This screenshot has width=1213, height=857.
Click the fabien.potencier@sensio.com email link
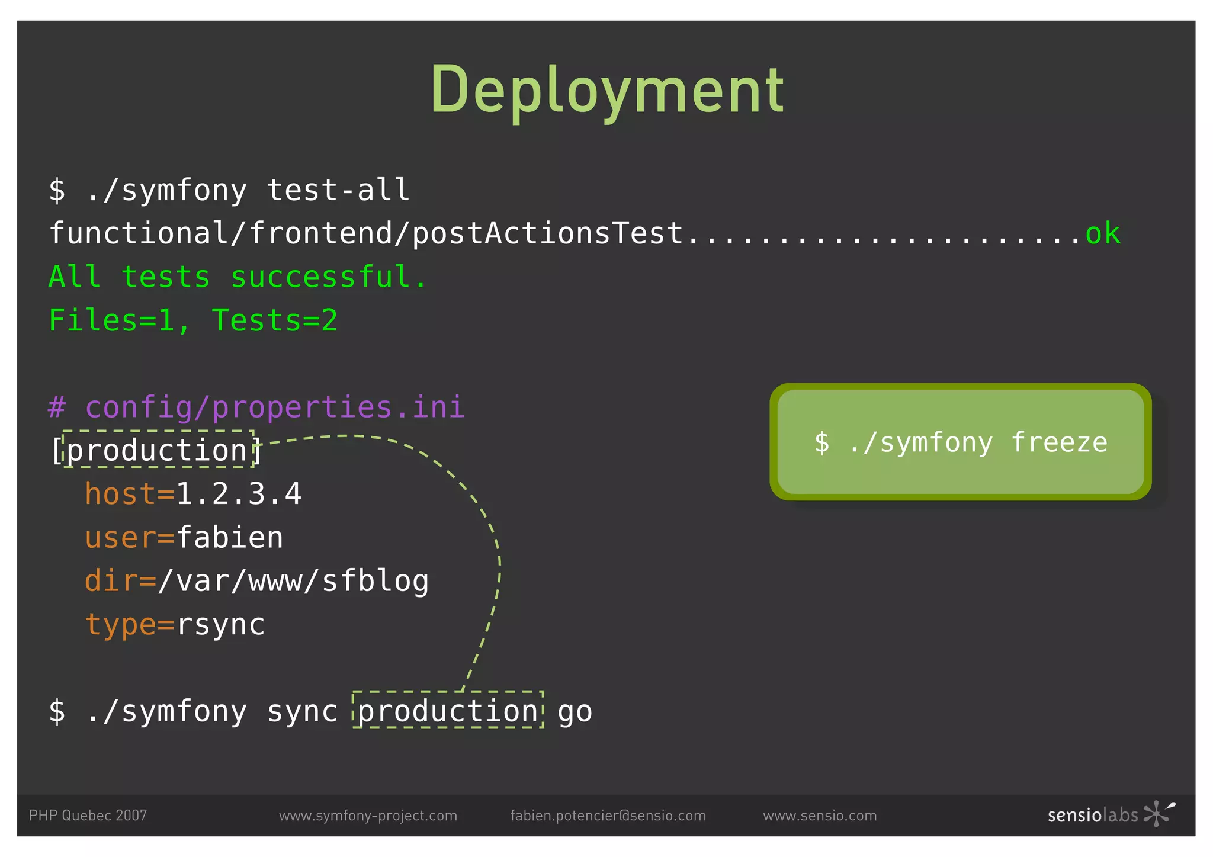[608, 816]
